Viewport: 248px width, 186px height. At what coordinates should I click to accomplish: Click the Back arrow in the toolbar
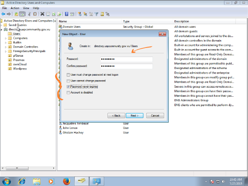click(3, 14)
